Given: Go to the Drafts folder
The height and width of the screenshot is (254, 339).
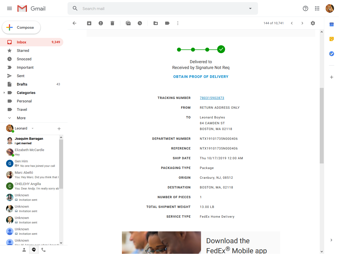Looking at the screenshot, I should pos(22,84).
